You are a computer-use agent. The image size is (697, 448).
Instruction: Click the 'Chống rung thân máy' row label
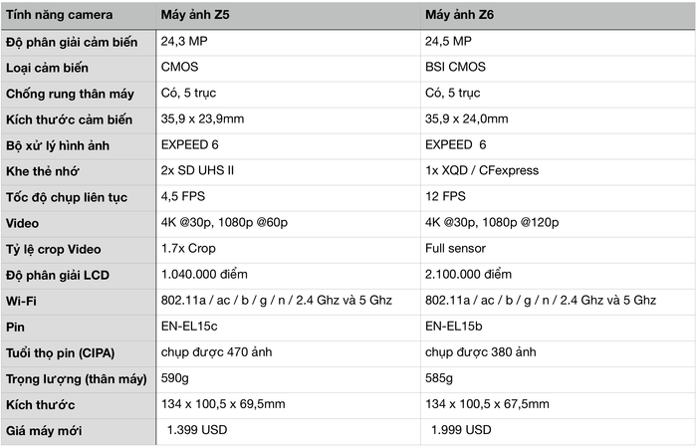[x=79, y=95]
